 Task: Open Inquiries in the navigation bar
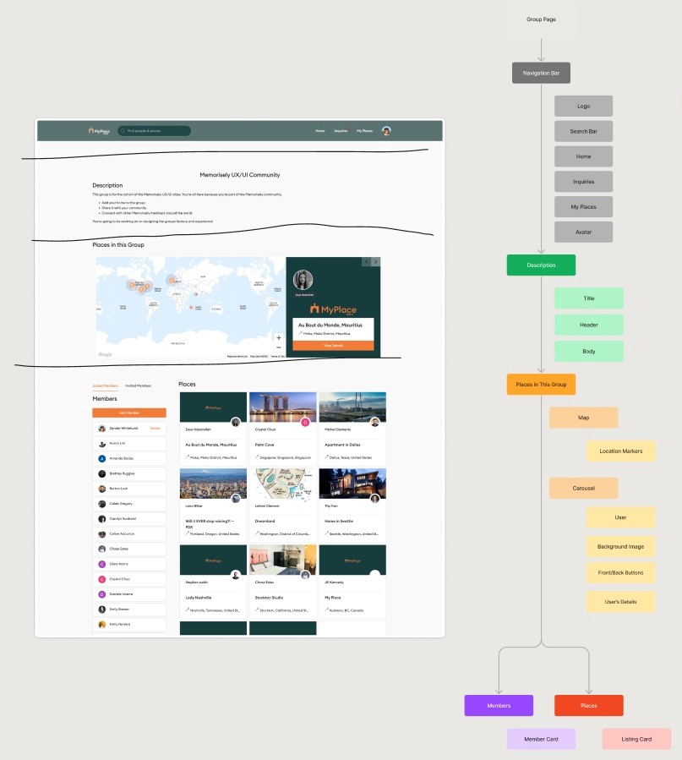tap(341, 131)
